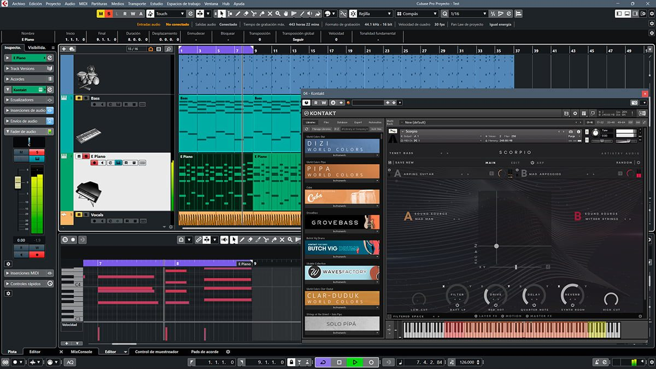This screenshot has height=369, width=656.
Task: Click the Kontakt save disk icon
Action: click(x=566, y=113)
